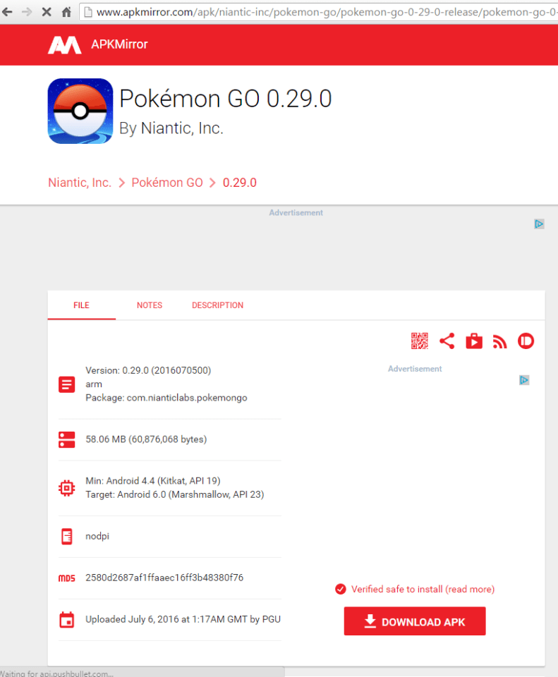Switch to the FILE tab
Viewport: 558px width, 677px height.
[x=81, y=305]
